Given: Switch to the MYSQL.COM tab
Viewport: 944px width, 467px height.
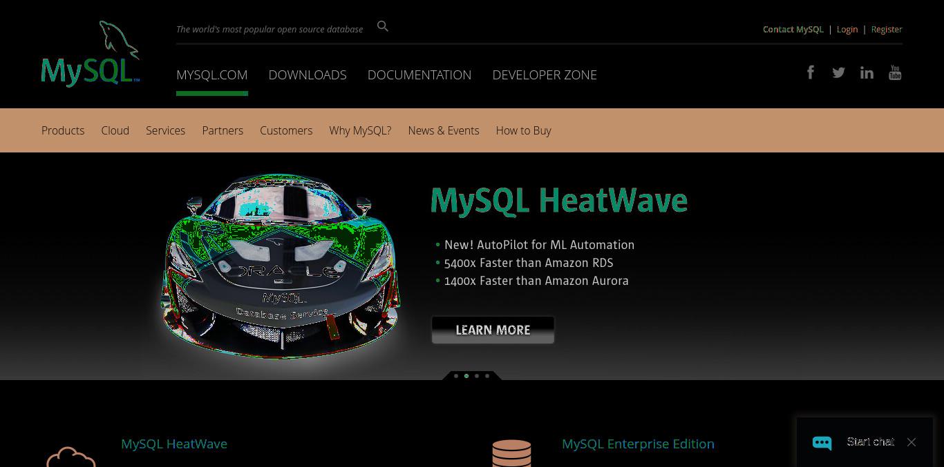Looking at the screenshot, I should (x=212, y=74).
